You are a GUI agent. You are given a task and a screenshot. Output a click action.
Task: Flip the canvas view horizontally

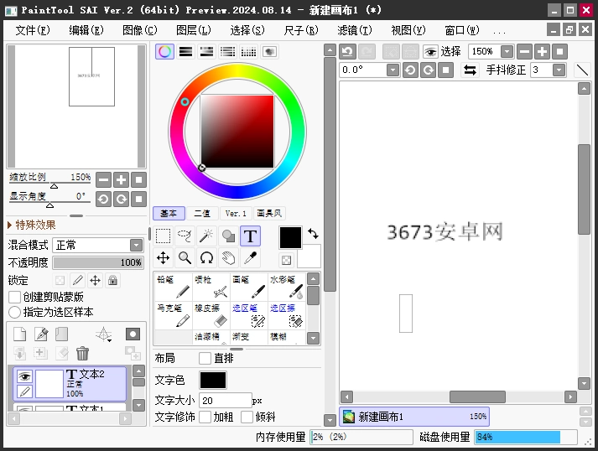[470, 70]
